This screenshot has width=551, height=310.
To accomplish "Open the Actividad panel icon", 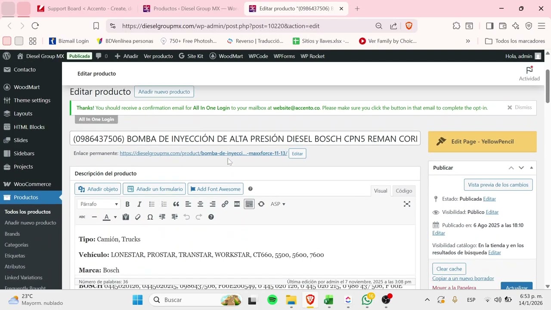I will [529, 74].
